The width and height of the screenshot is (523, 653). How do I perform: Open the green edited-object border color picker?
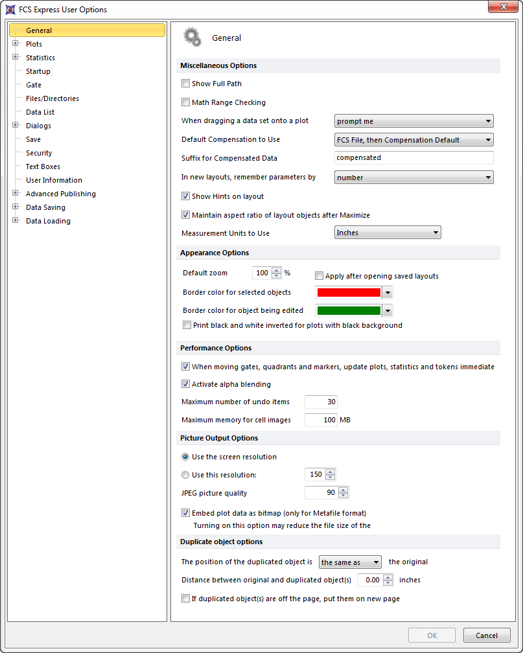[388, 311]
